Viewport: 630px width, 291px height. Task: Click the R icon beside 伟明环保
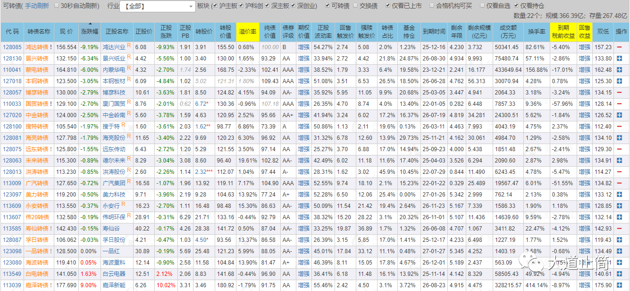[129, 216]
